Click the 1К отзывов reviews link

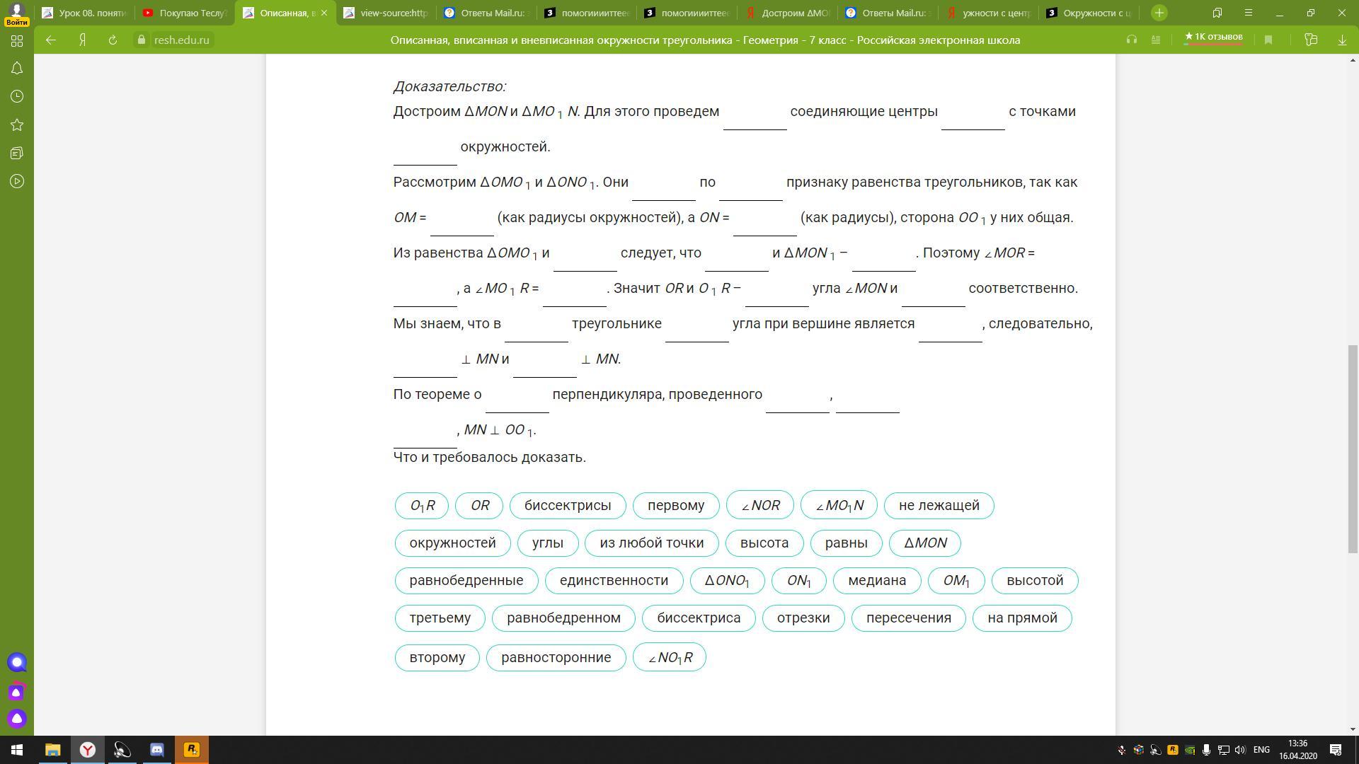pos(1214,37)
